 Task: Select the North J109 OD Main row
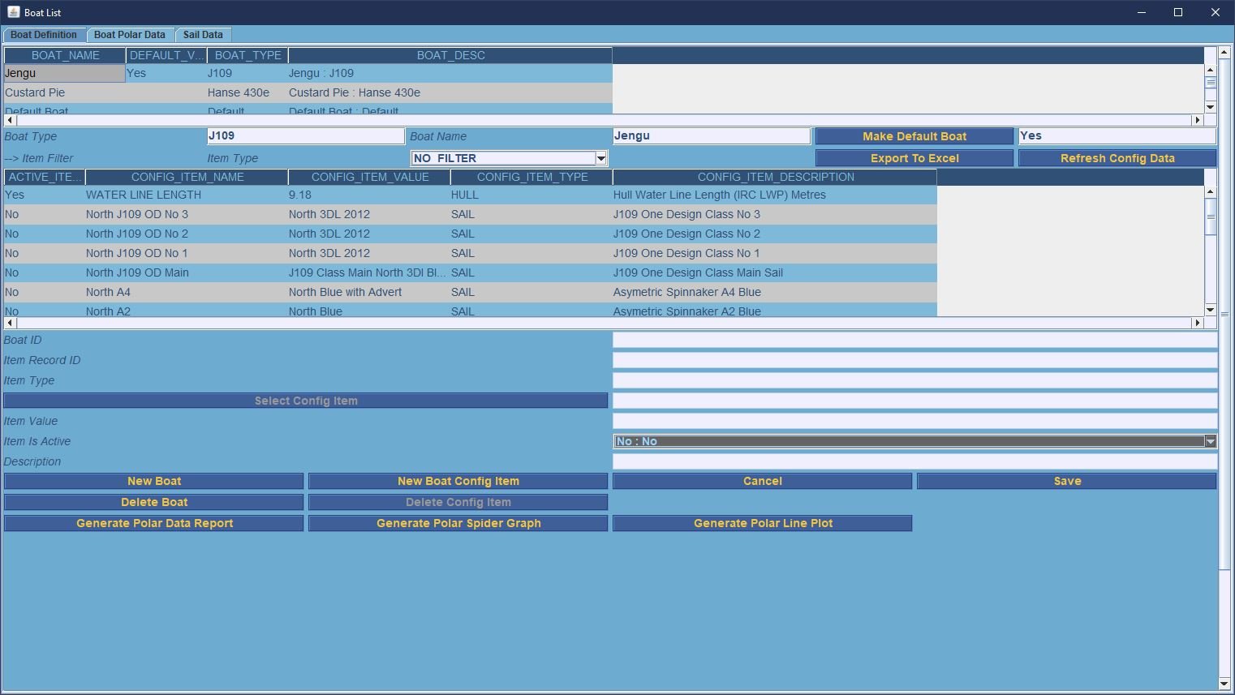(137, 272)
